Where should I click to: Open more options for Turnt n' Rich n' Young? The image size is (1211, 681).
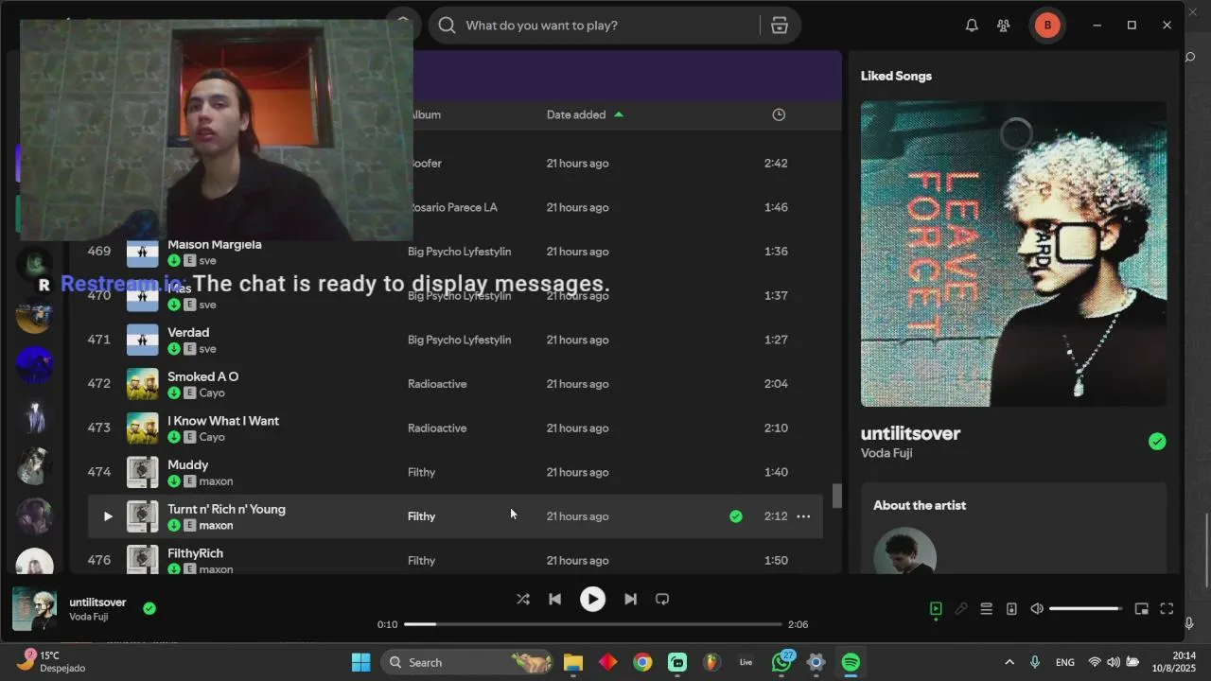tap(803, 516)
